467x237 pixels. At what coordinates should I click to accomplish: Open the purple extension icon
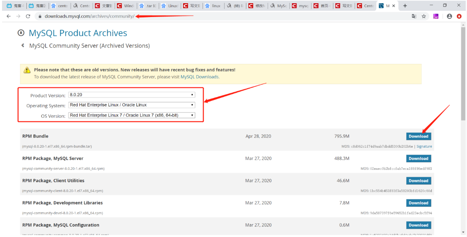(436, 16)
